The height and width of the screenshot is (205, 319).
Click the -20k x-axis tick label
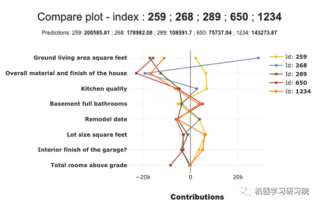tap(143, 177)
